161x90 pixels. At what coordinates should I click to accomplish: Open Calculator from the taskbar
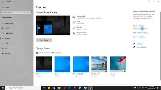[80, 88]
